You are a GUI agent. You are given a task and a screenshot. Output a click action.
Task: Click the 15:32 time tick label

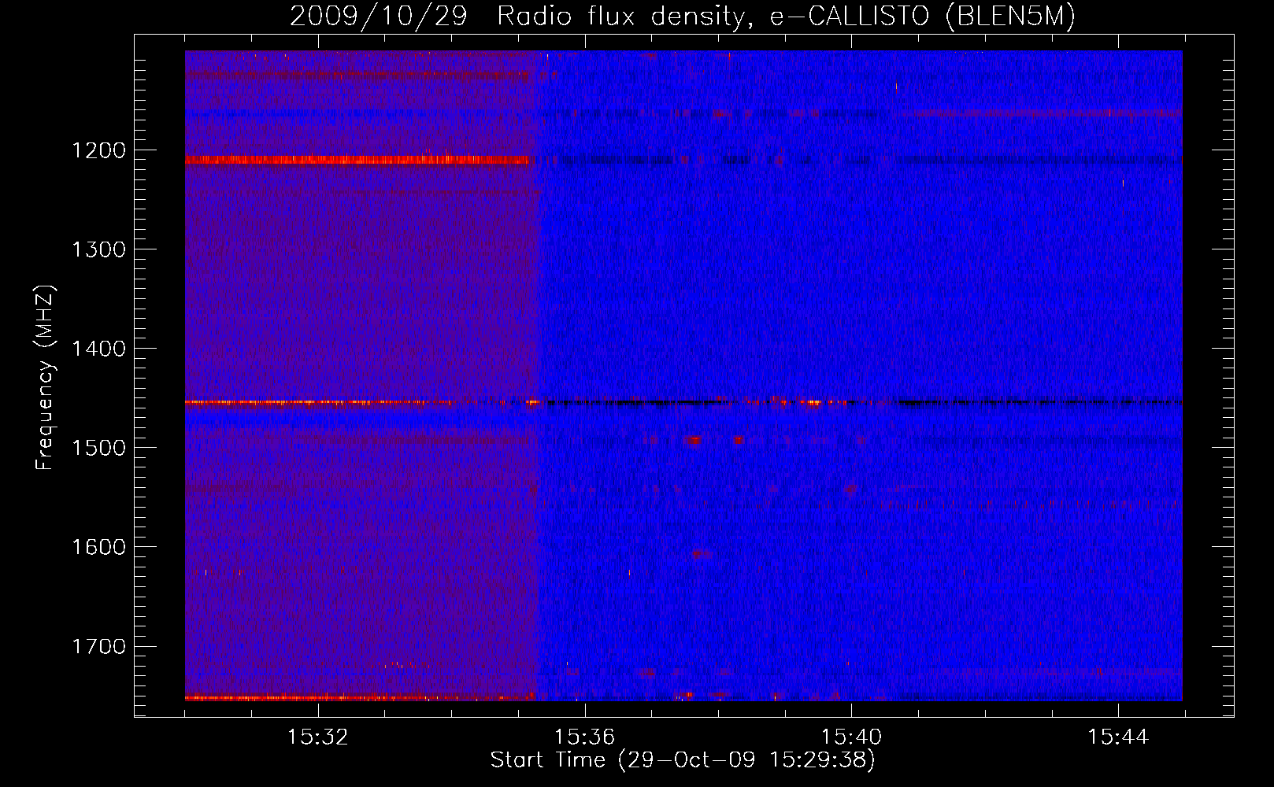317,737
